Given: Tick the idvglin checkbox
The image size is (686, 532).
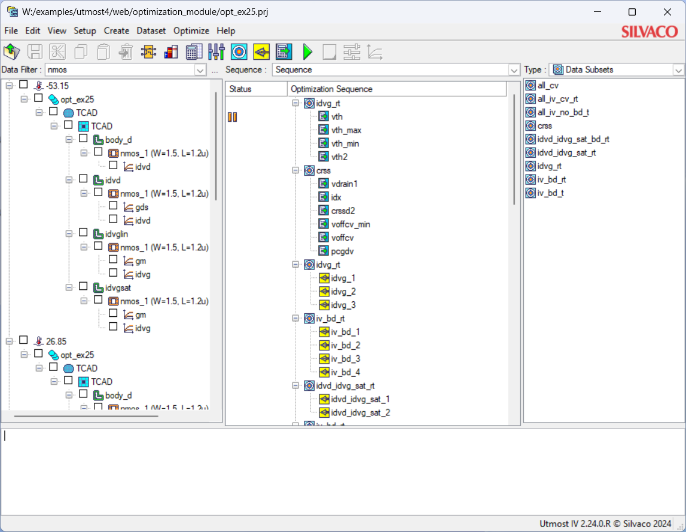Looking at the screenshot, I should tap(83, 233).
